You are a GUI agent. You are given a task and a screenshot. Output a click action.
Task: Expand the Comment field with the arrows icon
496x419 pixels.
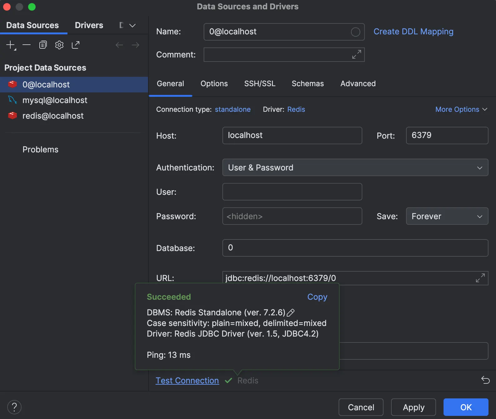[x=356, y=55]
